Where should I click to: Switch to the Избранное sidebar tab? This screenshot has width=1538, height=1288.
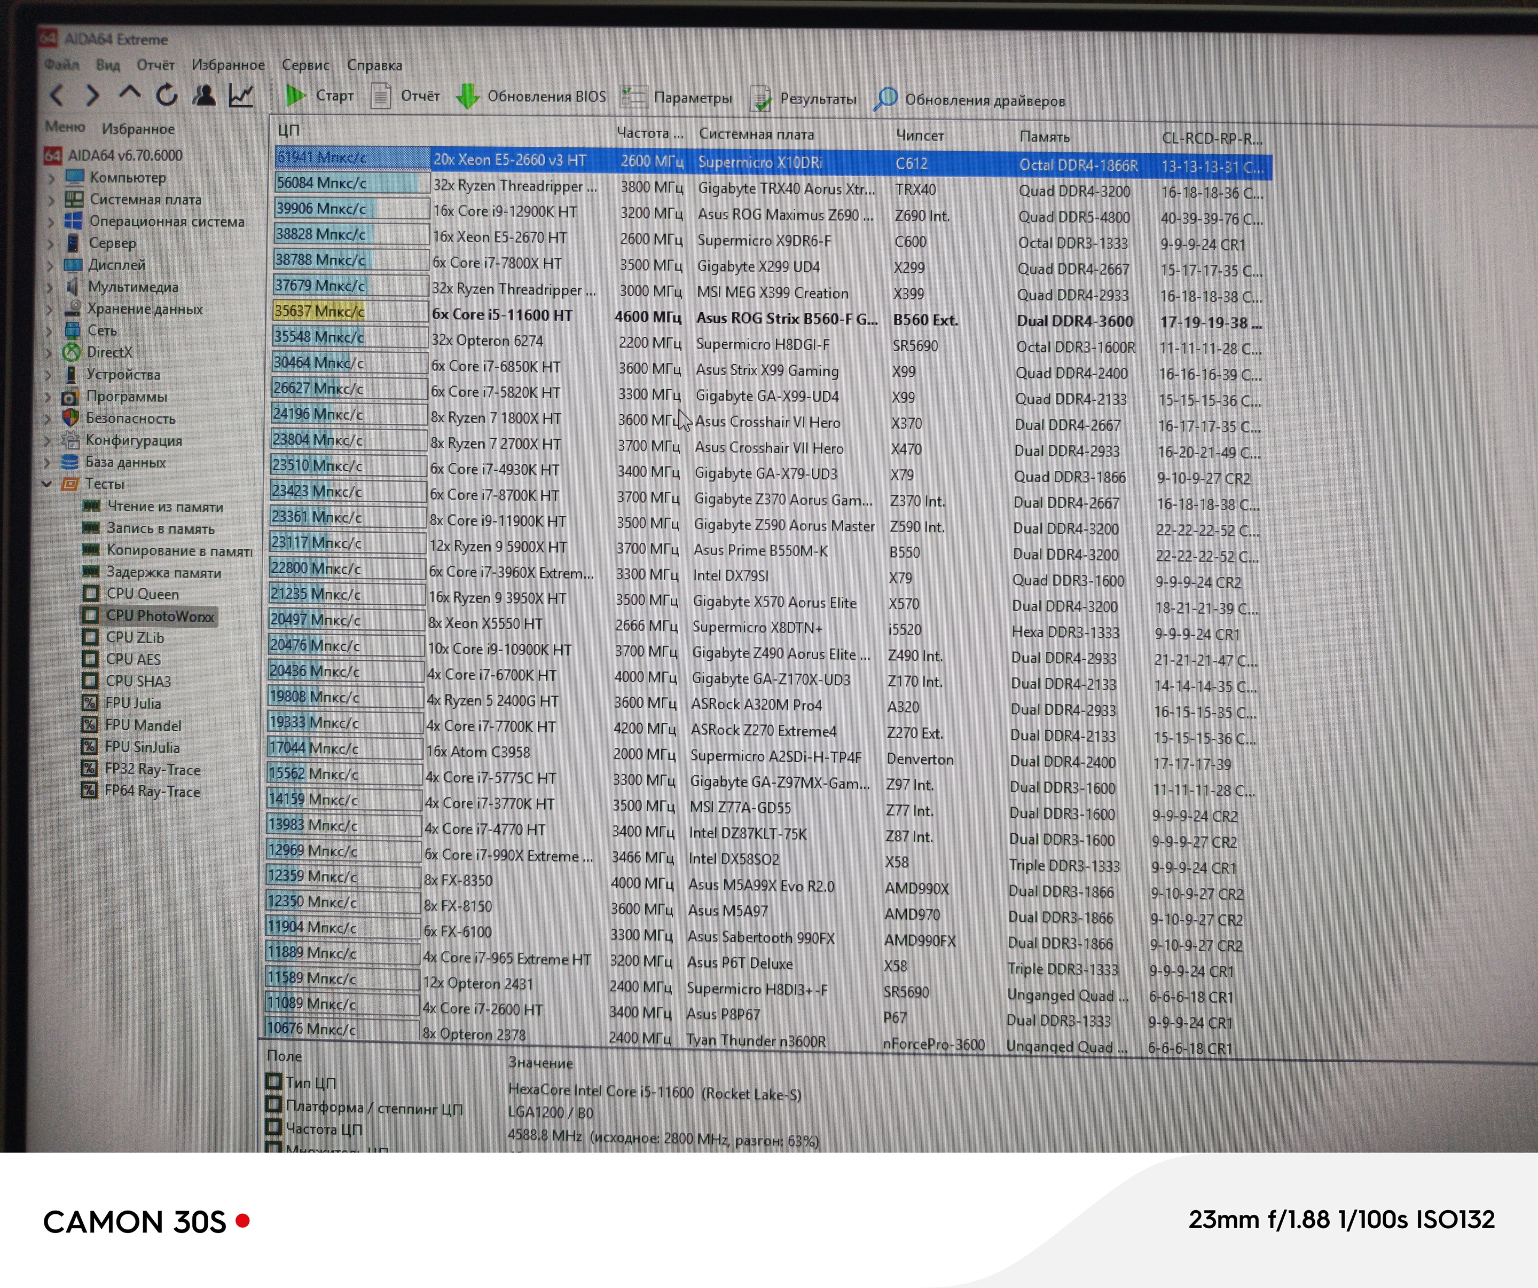138,129
